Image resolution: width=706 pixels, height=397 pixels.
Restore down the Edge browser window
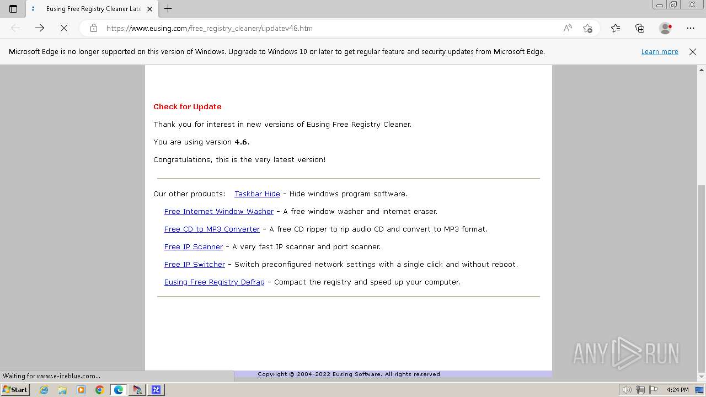point(673,5)
